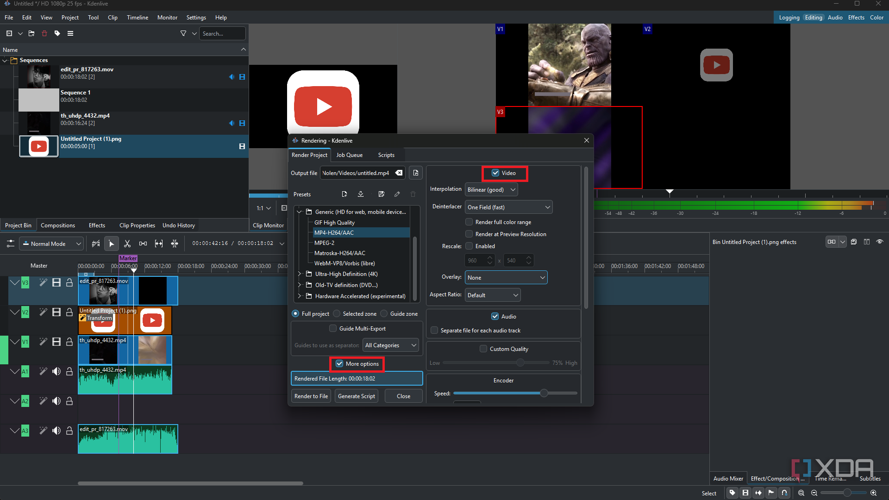Switch to the Scripts tab
The image size is (889, 500).
coord(386,155)
